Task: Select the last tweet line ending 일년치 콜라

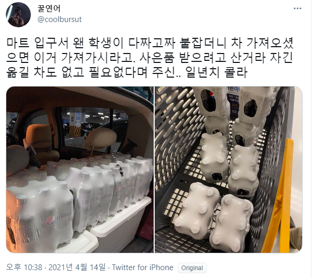Action: (127, 72)
